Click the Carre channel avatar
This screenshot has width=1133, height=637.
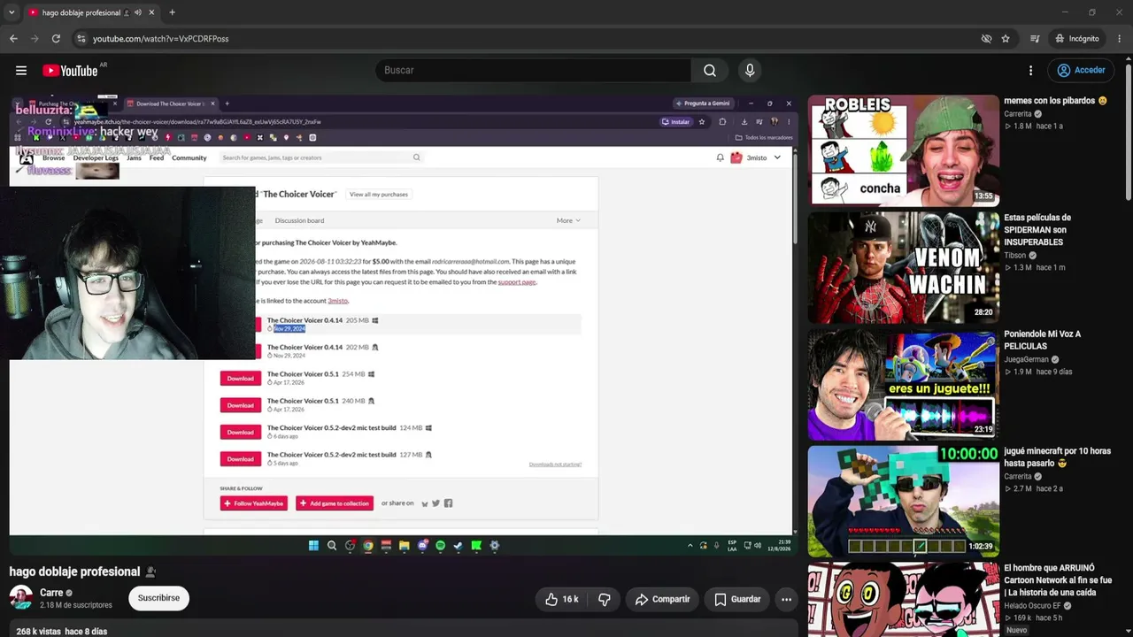click(20, 598)
